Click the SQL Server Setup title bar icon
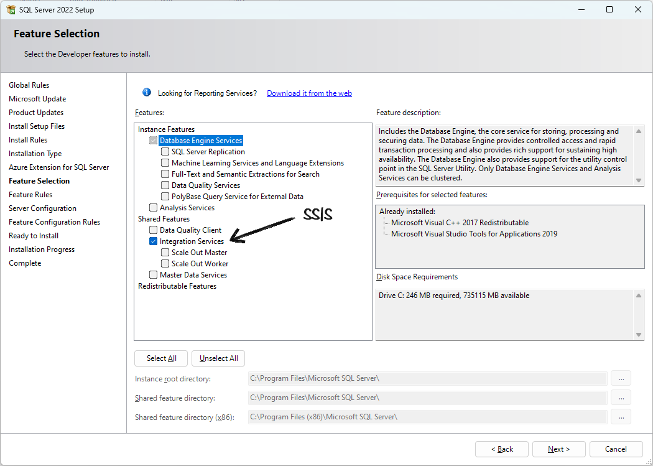 point(11,10)
